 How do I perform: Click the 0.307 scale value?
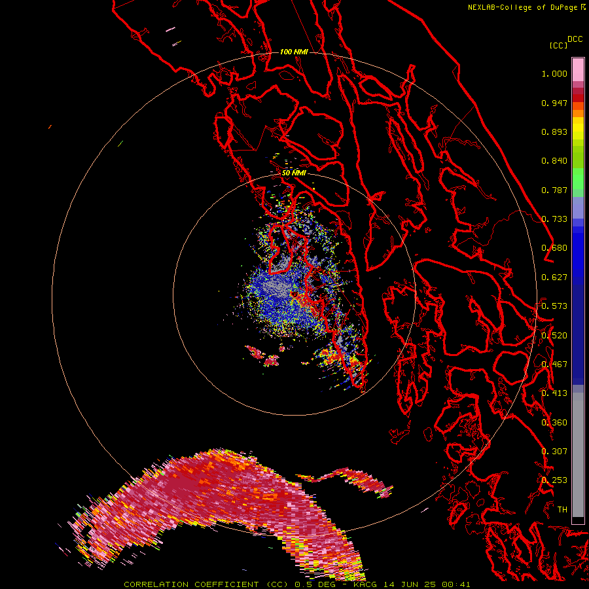pyautogui.click(x=554, y=452)
